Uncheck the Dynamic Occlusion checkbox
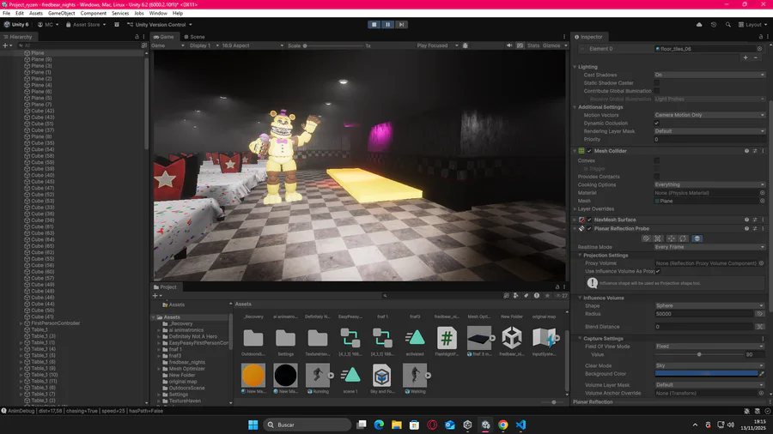 click(x=657, y=123)
